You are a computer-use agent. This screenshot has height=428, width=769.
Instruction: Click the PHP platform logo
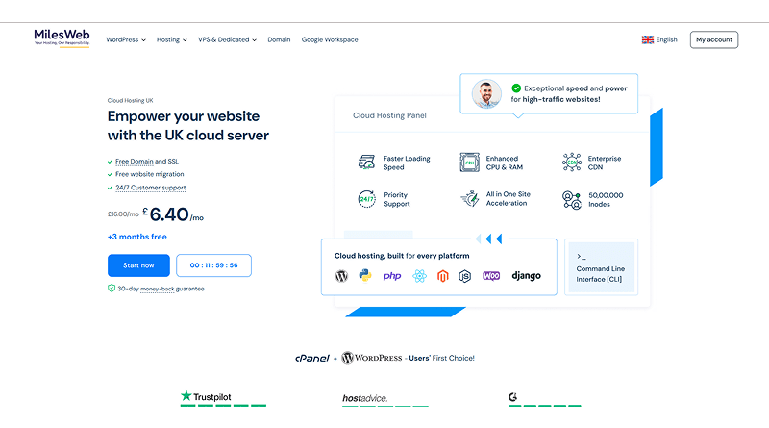click(x=392, y=276)
